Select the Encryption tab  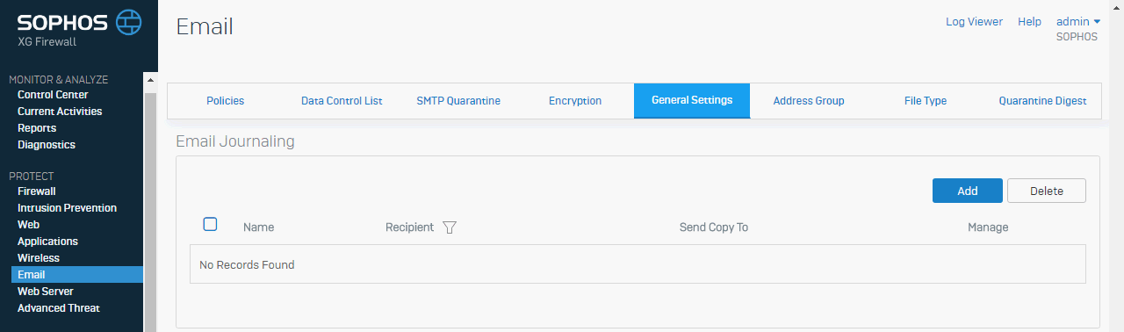click(x=575, y=101)
